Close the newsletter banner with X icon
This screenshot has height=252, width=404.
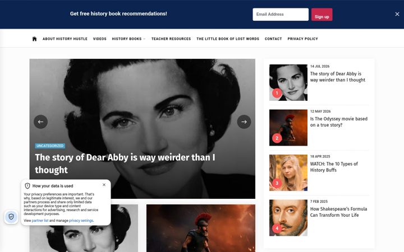(x=397, y=14)
